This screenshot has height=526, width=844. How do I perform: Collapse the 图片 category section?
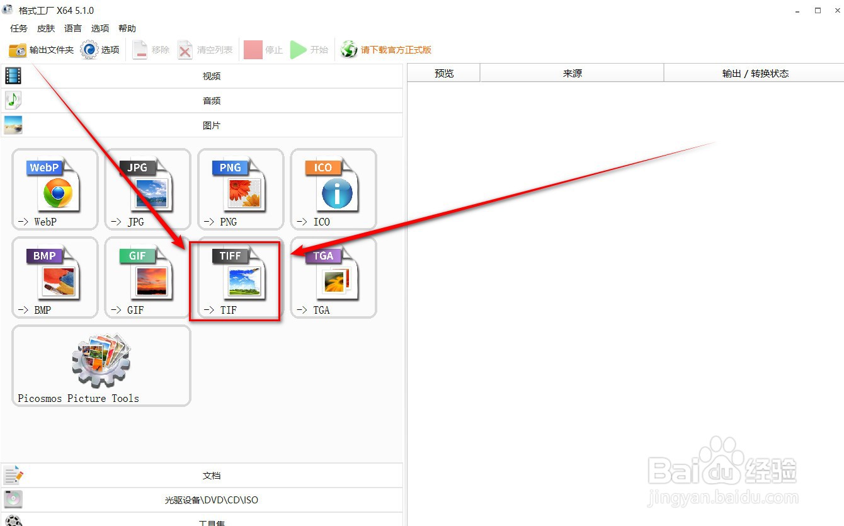pos(202,125)
